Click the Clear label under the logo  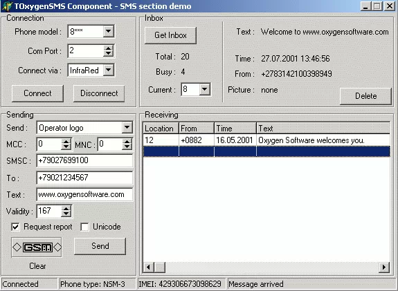tap(37, 266)
